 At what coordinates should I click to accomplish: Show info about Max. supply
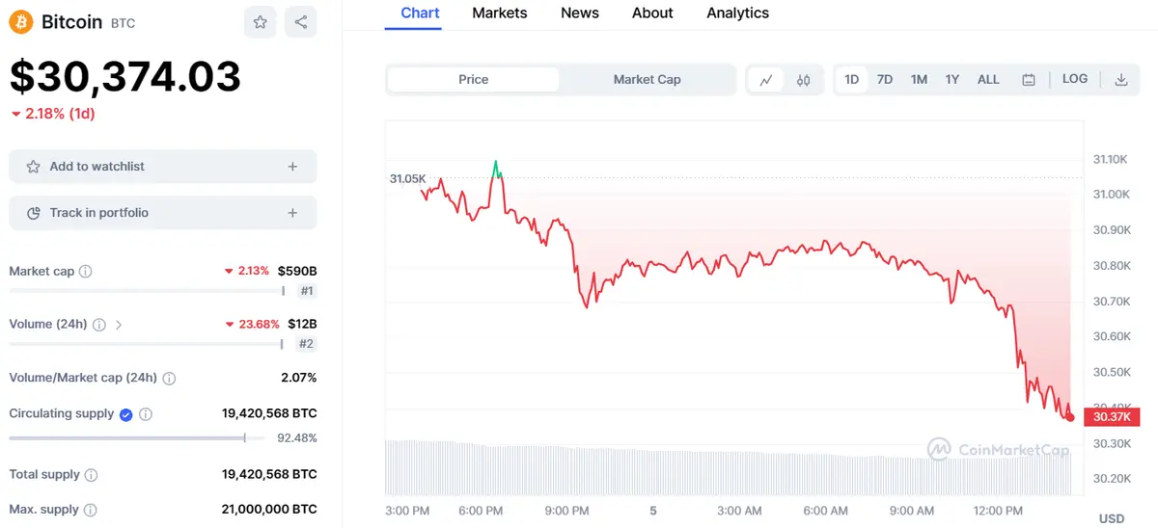click(90, 510)
